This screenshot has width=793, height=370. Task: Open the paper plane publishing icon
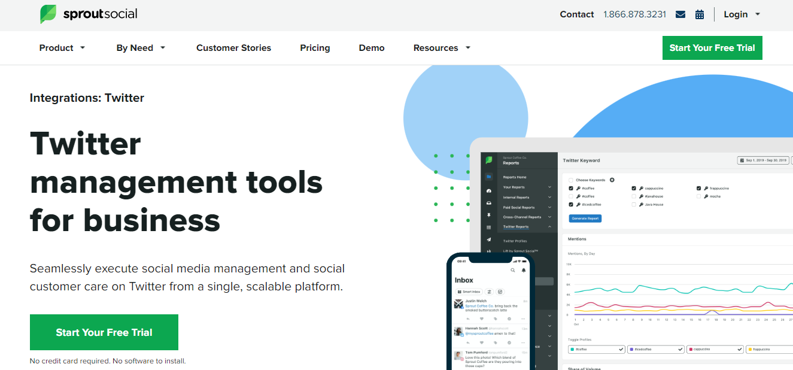click(489, 239)
